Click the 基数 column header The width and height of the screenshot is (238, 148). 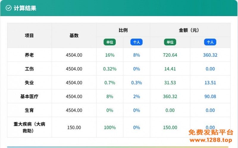click(x=74, y=35)
